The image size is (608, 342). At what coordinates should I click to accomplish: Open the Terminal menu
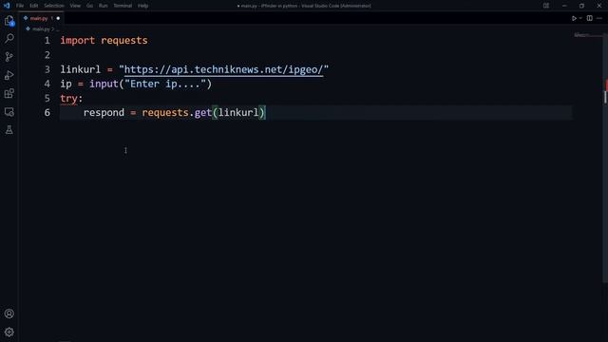pos(123,6)
